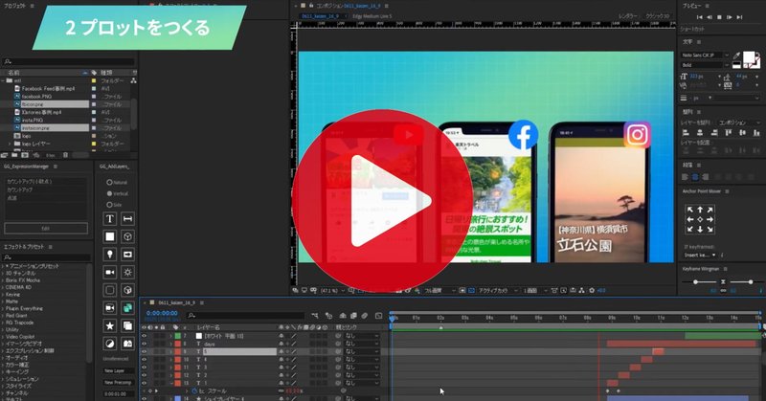Click the text layer icon in GG_AddLayers
Screen dimensions: 766x401
coord(110,219)
